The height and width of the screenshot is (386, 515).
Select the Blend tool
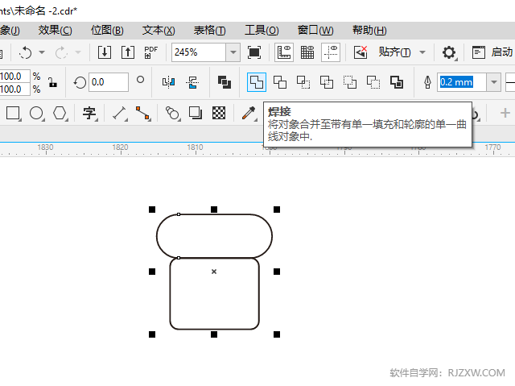click(x=172, y=113)
